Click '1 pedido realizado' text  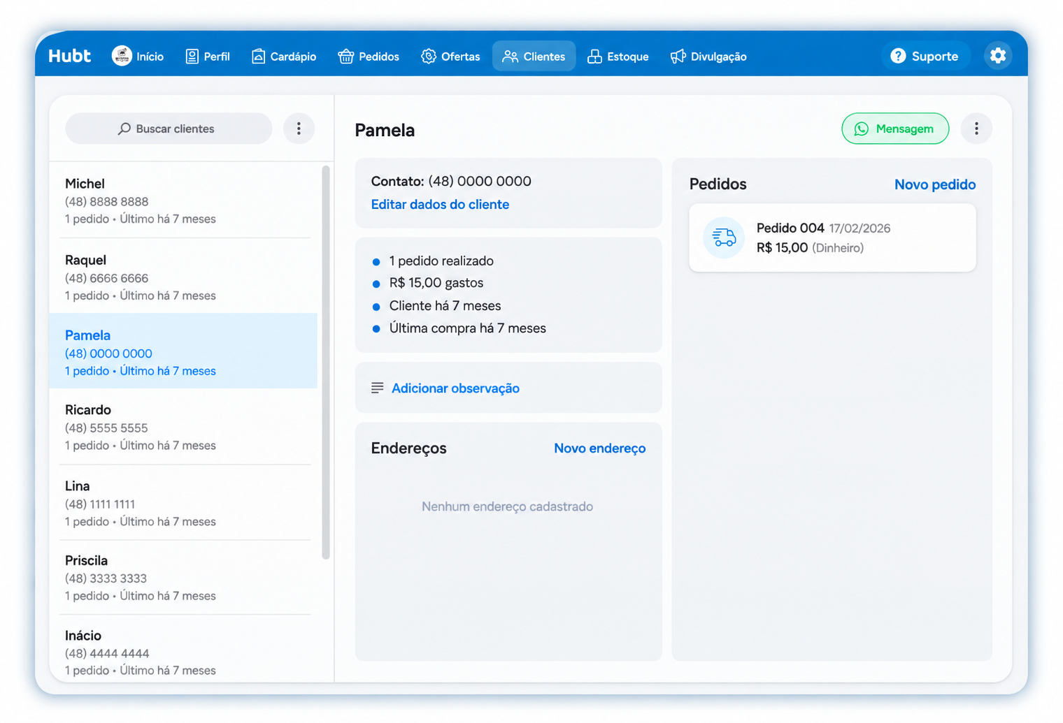[x=441, y=261]
